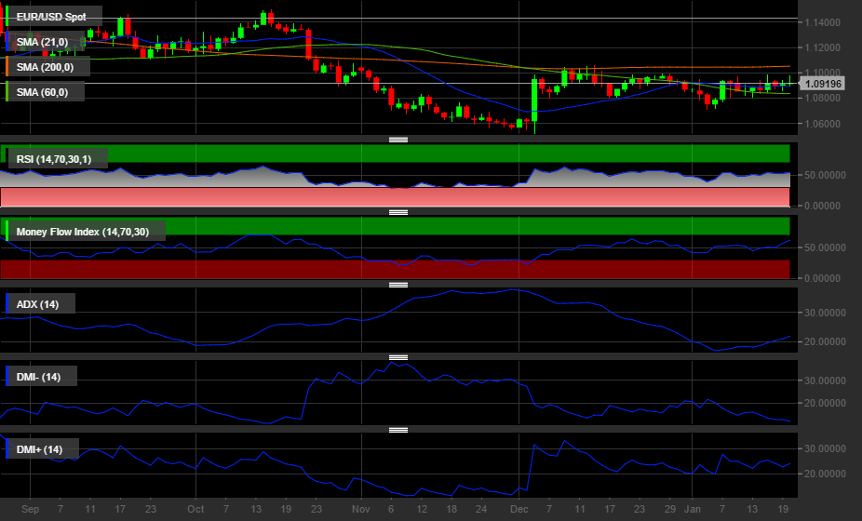Image resolution: width=862 pixels, height=521 pixels.
Task: Click the DMI- (14) indicator label
Action: (x=39, y=377)
